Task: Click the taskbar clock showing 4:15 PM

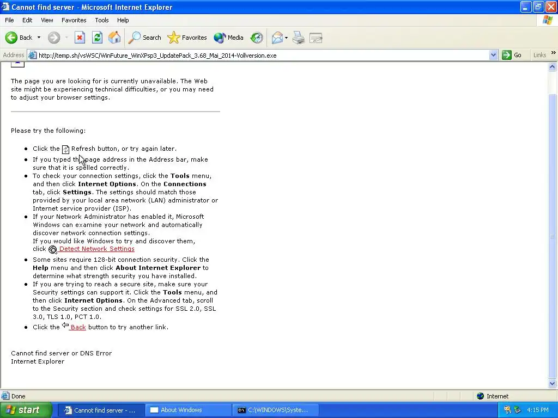Action: click(x=538, y=410)
